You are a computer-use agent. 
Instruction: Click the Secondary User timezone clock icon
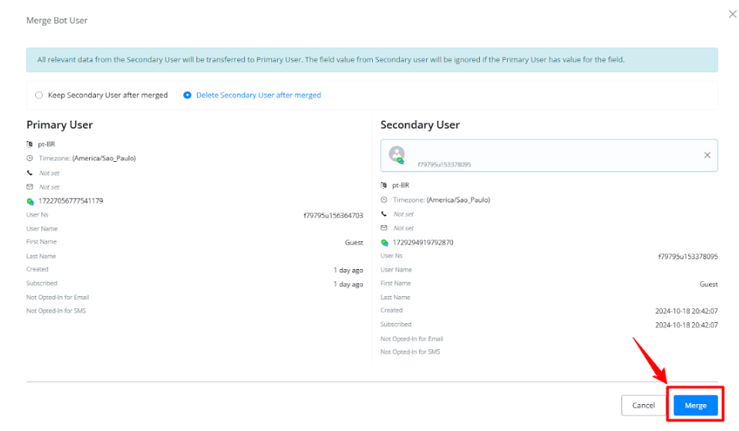pyautogui.click(x=384, y=200)
